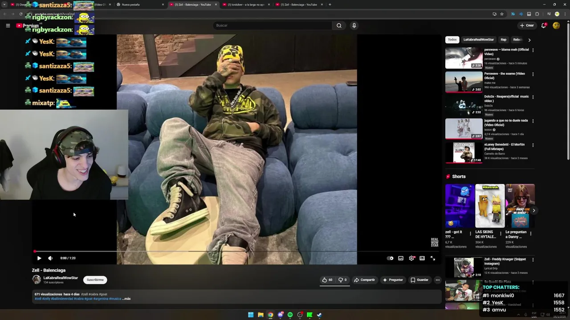570x320 pixels.
Task: Click the search magnifier button
Action: pos(339,25)
